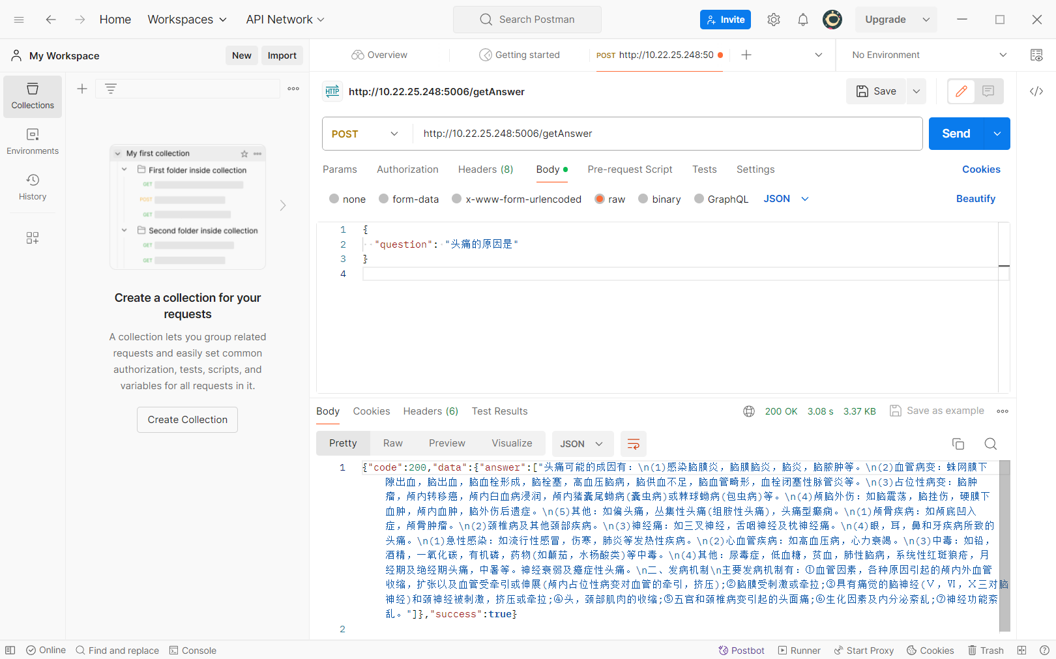Change the raw JSON language dropdown
The height and width of the screenshot is (659, 1056).
pos(786,199)
